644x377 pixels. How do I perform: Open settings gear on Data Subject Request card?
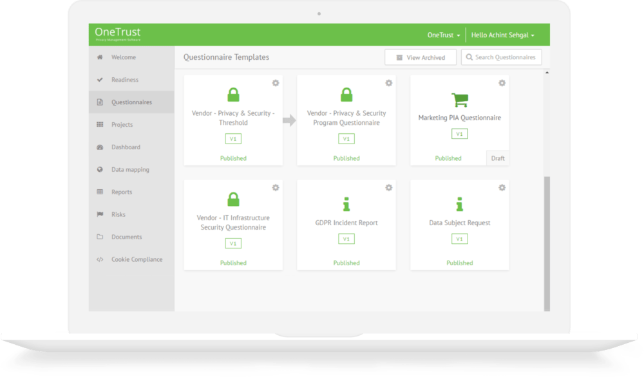[502, 187]
